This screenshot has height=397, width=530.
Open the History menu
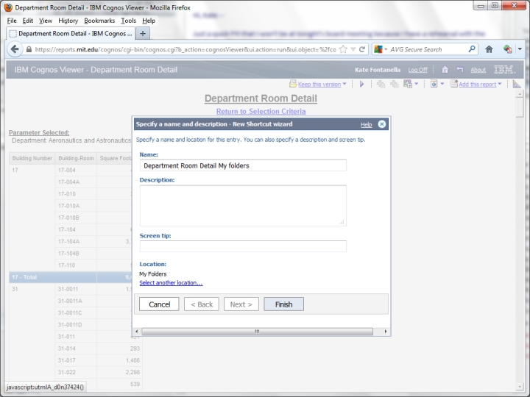coord(68,21)
